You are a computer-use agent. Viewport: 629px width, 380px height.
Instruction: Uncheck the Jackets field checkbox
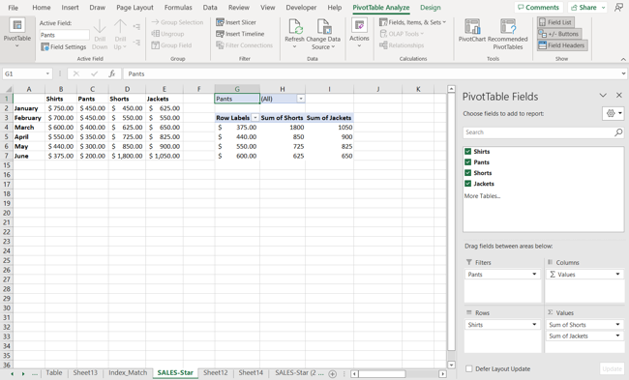pos(467,184)
